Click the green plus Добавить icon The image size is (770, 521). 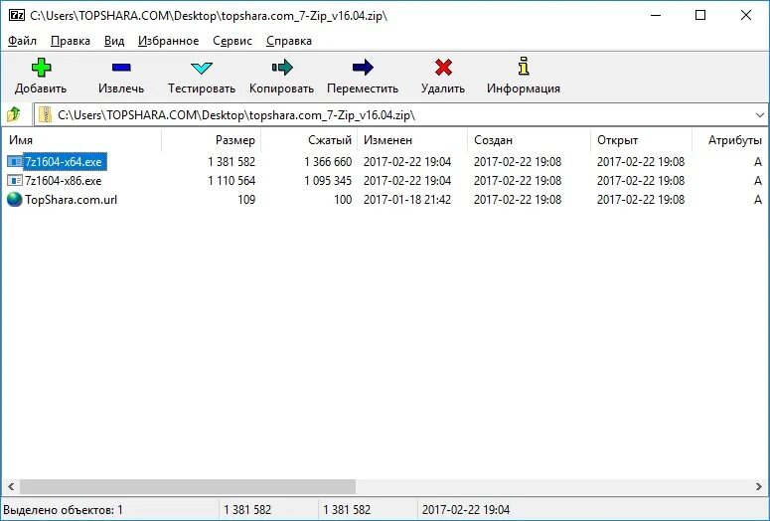42,68
